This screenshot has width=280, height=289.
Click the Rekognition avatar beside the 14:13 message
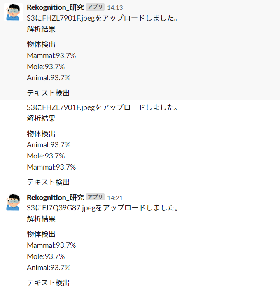pos(13,12)
